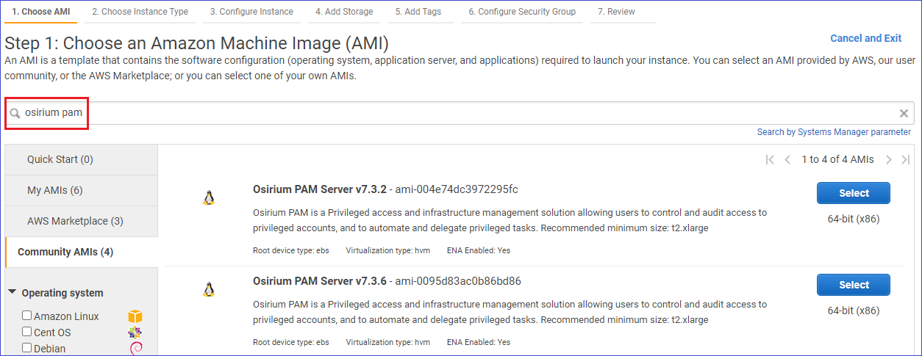
Task: Collapse the Operating system filter section
Action: (12, 292)
